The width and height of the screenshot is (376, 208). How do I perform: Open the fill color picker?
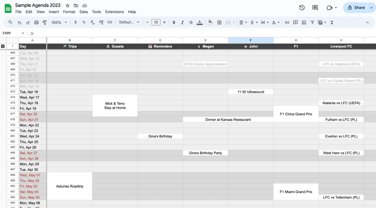(x=211, y=23)
